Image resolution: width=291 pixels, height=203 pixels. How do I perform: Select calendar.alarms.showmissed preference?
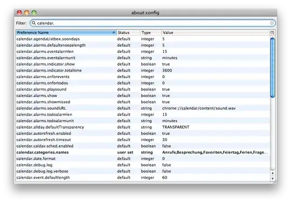click(x=143, y=102)
